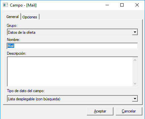Click the Descripción vertical scrollbar track
Screen dimensions: 145x119
coord(135,72)
